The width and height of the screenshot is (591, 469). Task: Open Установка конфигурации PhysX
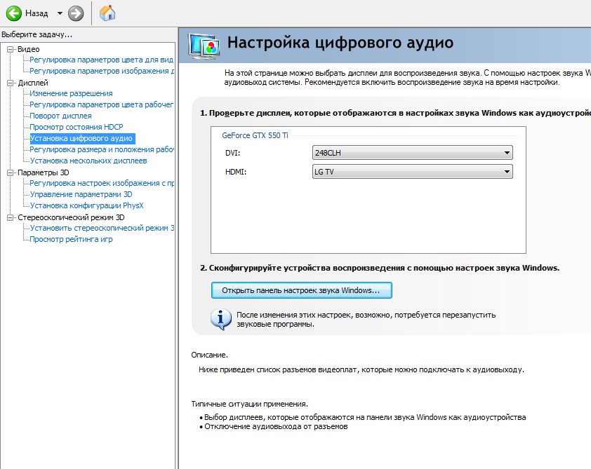coord(86,205)
